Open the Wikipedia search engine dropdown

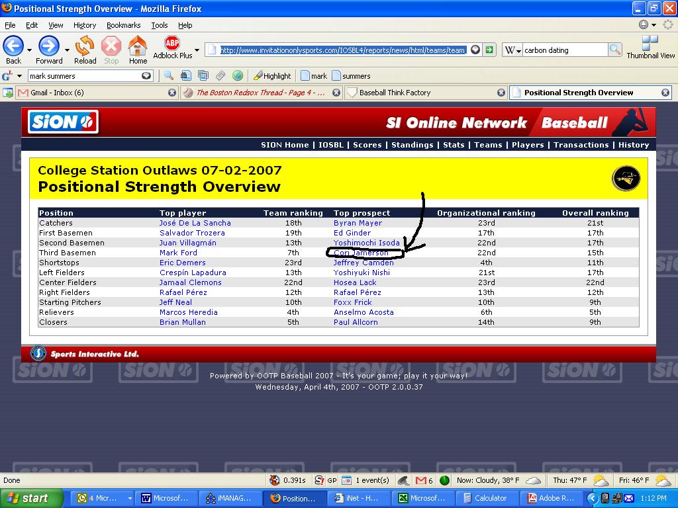(x=514, y=49)
